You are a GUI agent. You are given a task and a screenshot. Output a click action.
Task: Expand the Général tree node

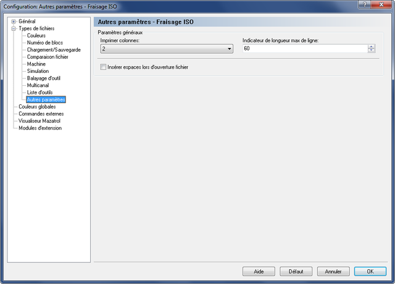coord(14,22)
